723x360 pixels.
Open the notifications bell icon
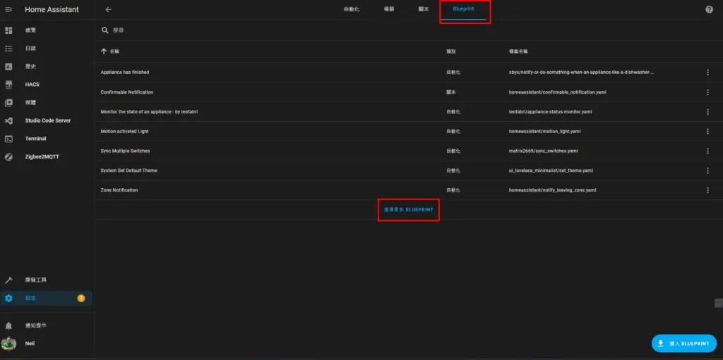pos(8,325)
